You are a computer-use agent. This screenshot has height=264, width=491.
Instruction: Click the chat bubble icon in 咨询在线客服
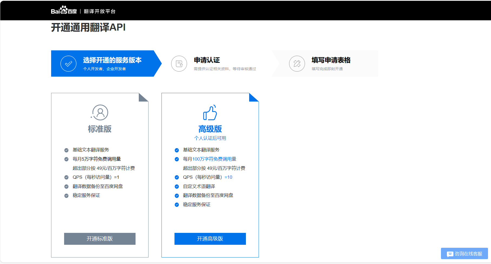[450, 254]
